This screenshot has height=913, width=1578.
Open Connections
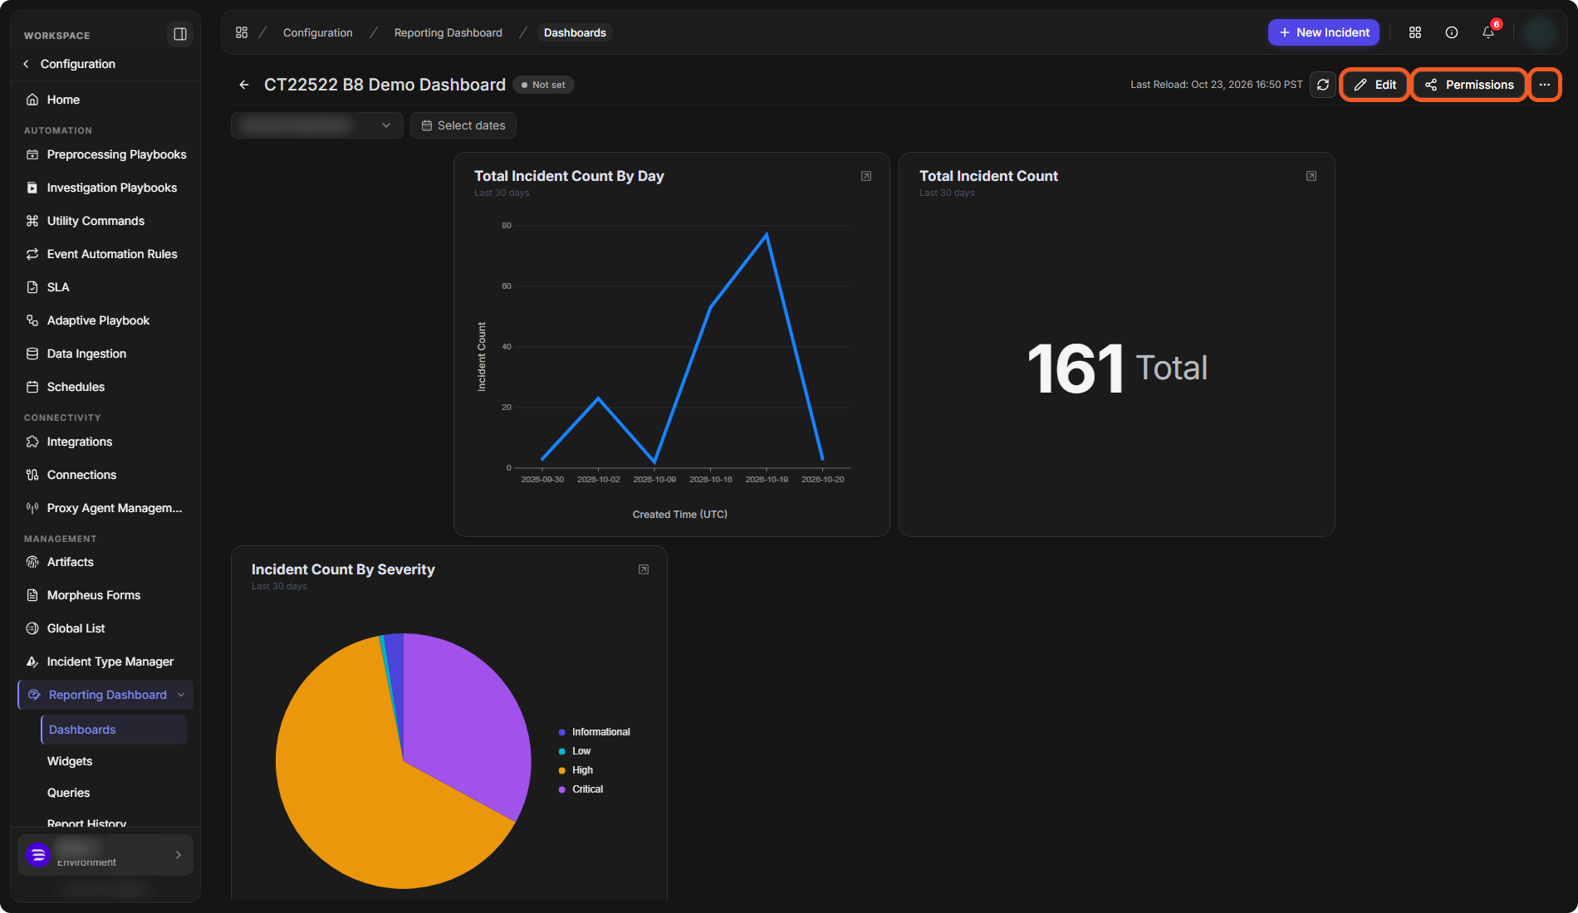(105, 475)
